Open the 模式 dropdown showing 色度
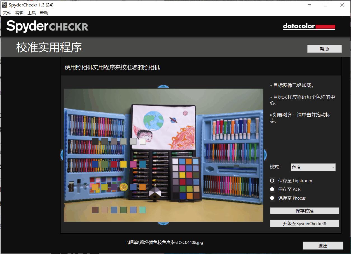This screenshot has height=254, width=351. [313, 167]
